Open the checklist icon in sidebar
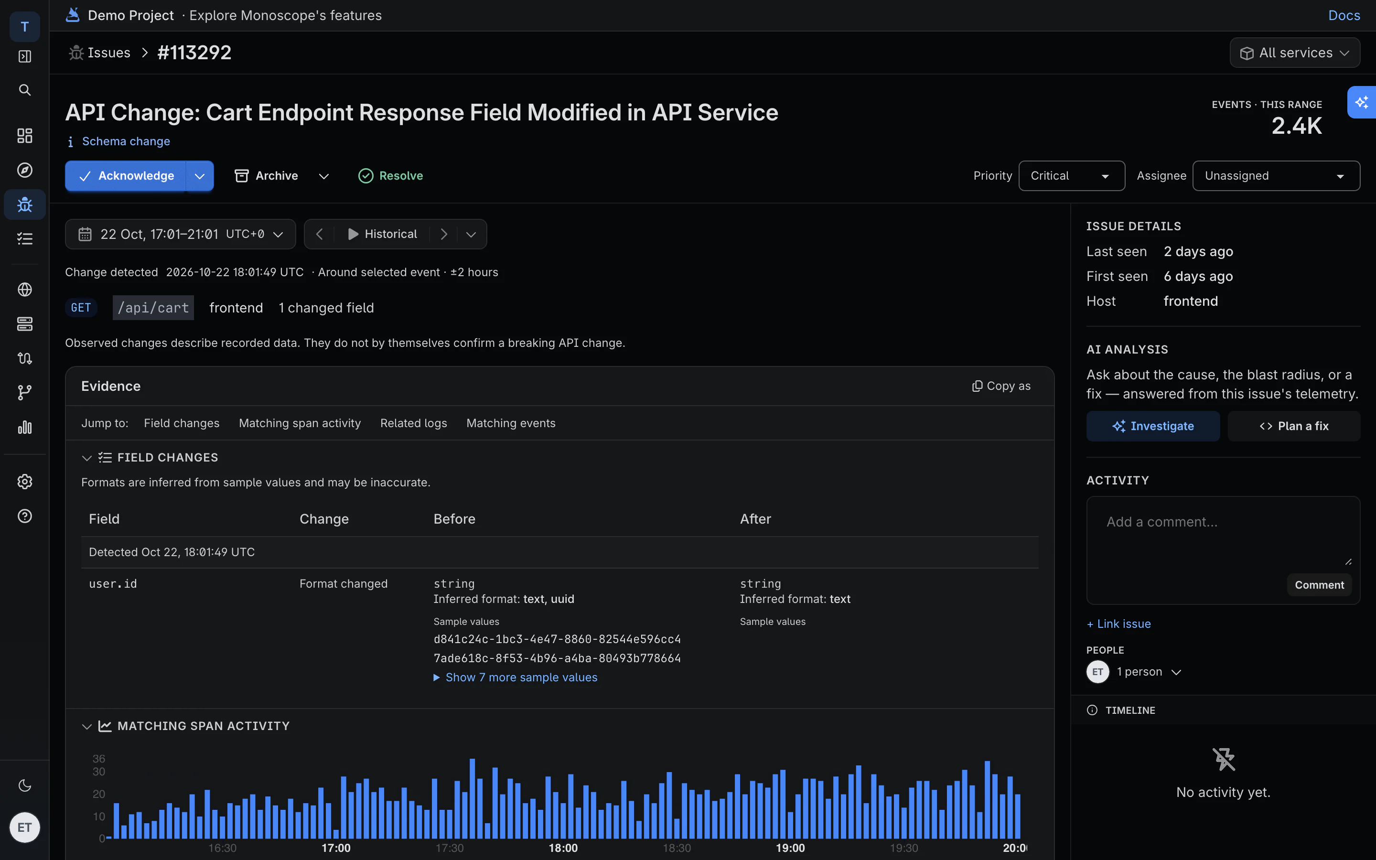1376x860 pixels. (x=24, y=238)
